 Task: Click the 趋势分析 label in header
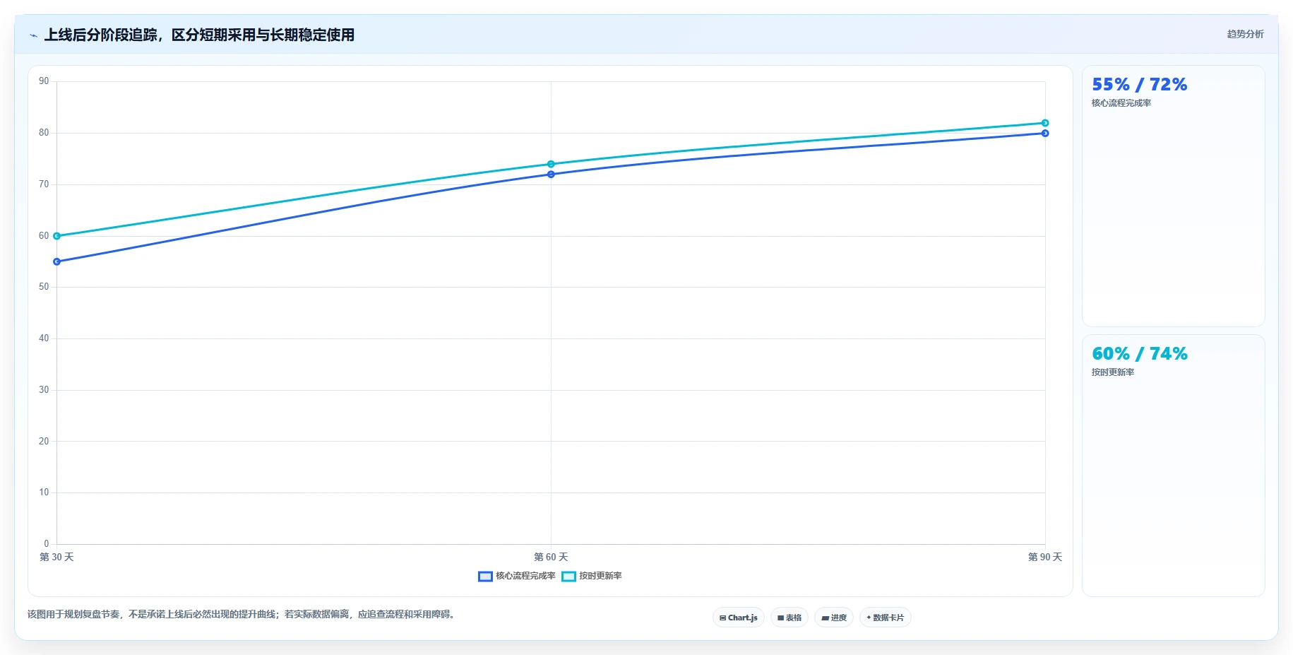click(x=1245, y=34)
